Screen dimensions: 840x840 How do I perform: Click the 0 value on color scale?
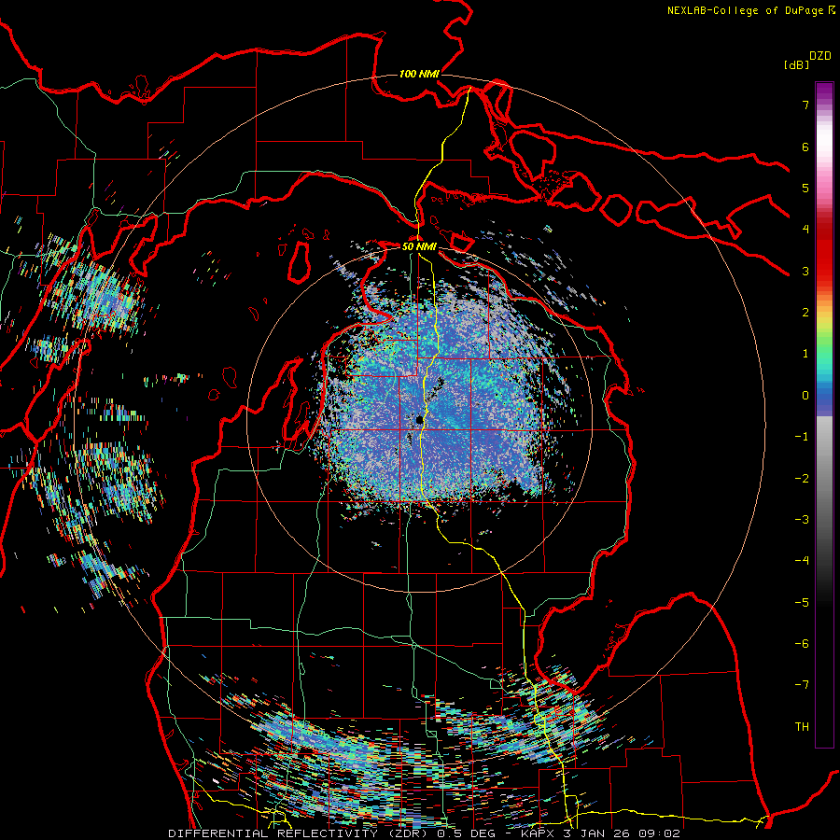pyautogui.click(x=805, y=396)
